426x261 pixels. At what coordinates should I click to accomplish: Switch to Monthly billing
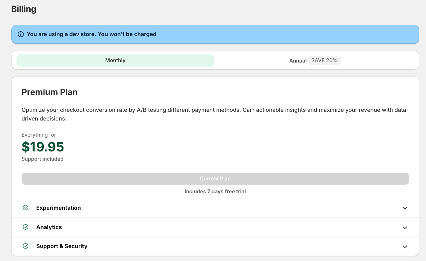pos(115,61)
